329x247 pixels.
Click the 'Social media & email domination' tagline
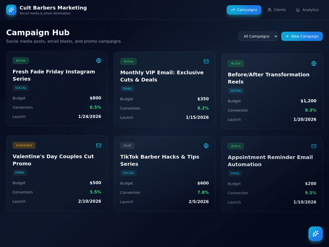45,13
